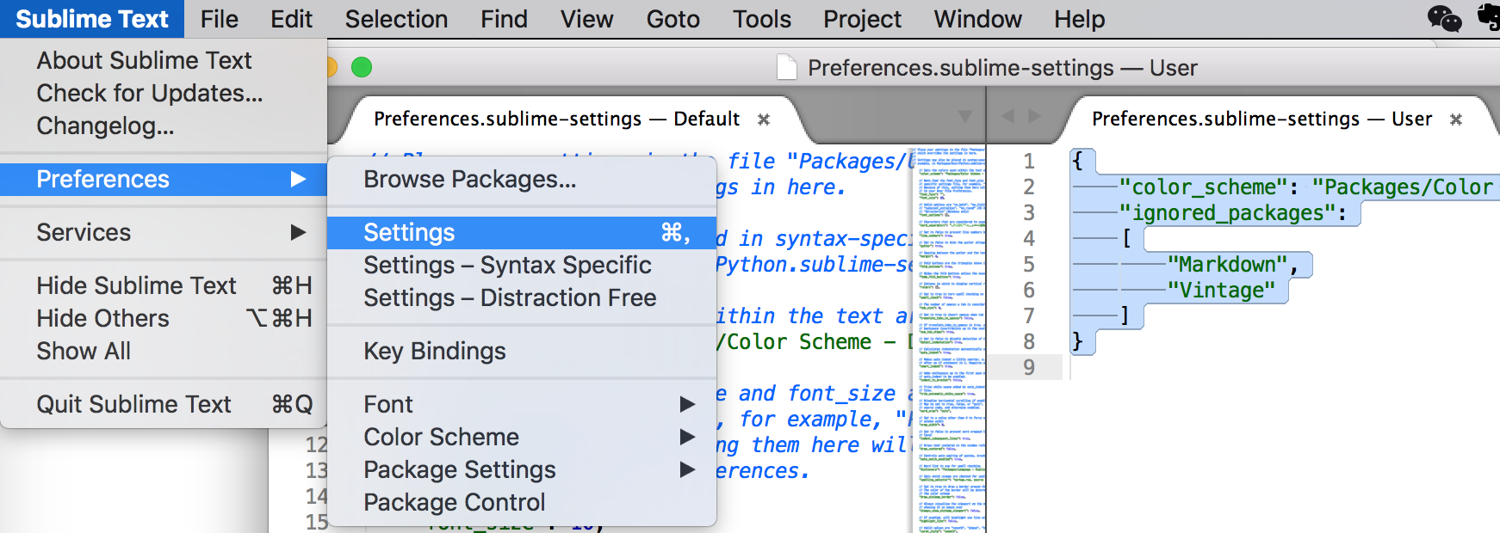
Task: Close the Preferences User tab
Action: (x=1456, y=119)
